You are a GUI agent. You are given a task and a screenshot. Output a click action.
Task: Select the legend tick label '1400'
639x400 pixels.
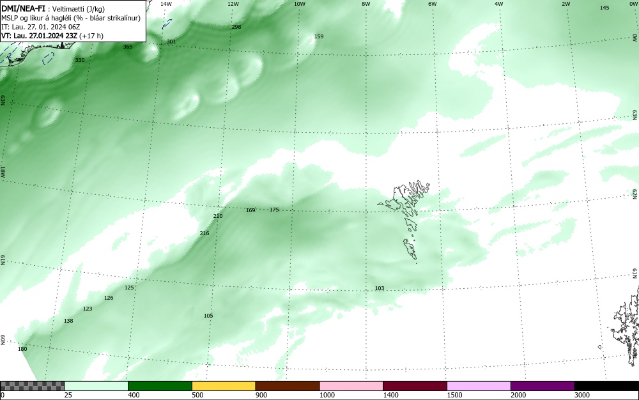391,395
